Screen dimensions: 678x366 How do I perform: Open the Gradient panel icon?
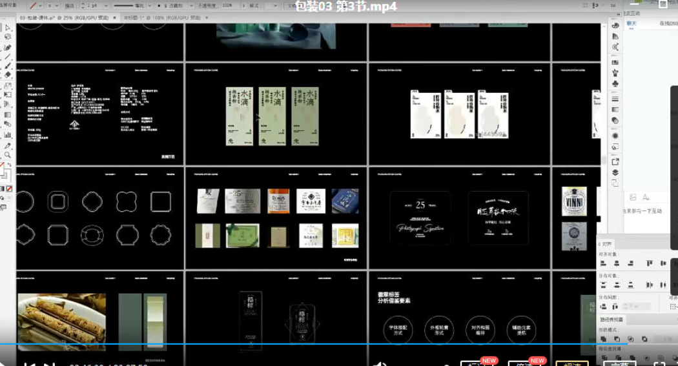615,110
